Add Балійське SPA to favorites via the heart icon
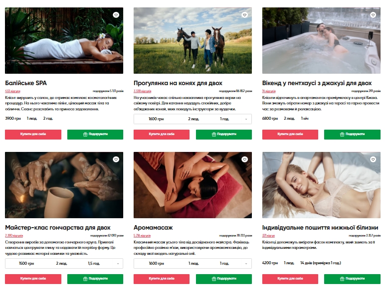This screenshot has width=385, height=286. click(116, 15)
